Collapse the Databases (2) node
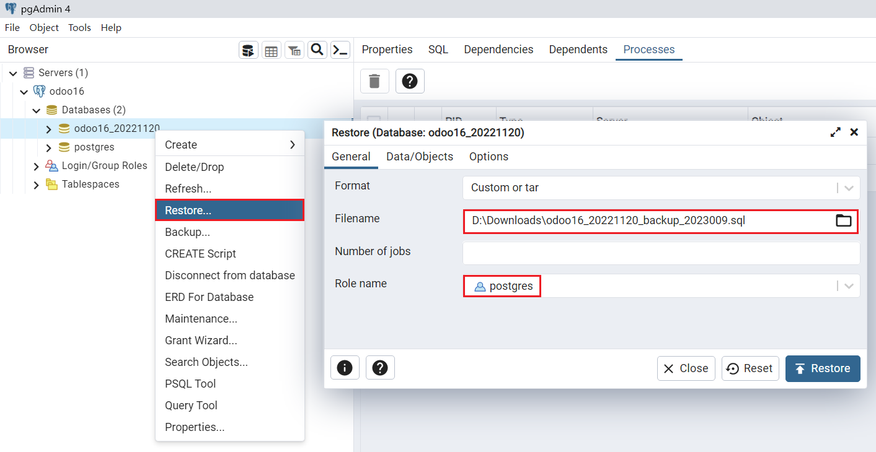876x452 pixels. [x=37, y=110]
